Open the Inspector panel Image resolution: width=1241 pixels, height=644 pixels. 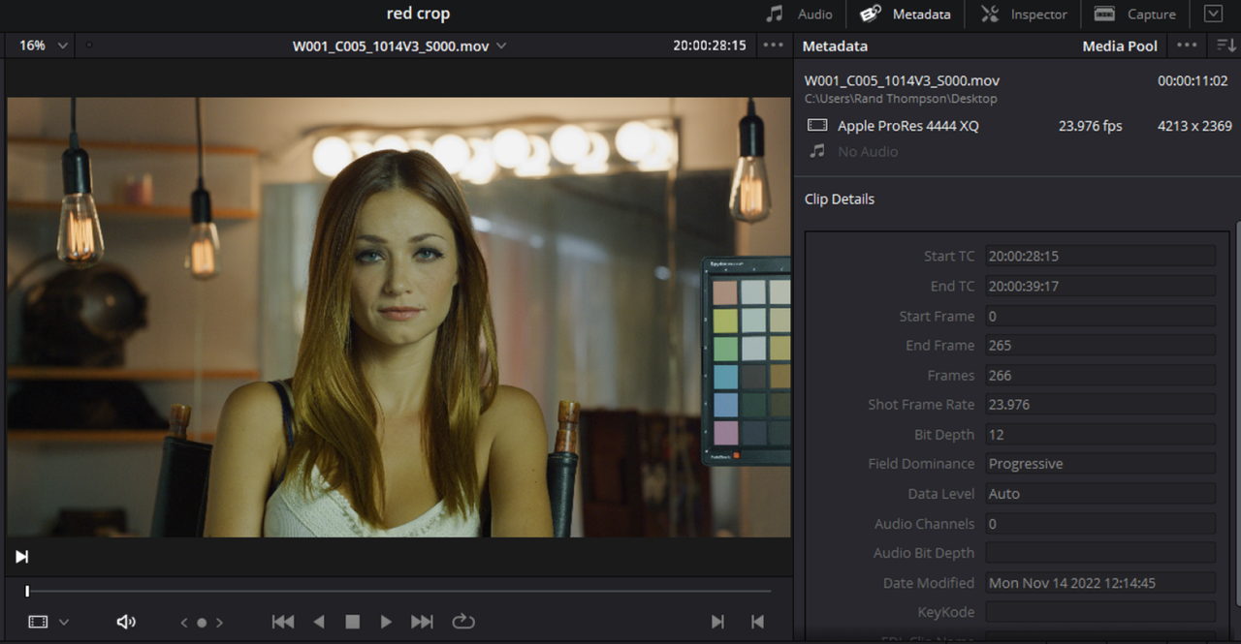[x=1023, y=15]
